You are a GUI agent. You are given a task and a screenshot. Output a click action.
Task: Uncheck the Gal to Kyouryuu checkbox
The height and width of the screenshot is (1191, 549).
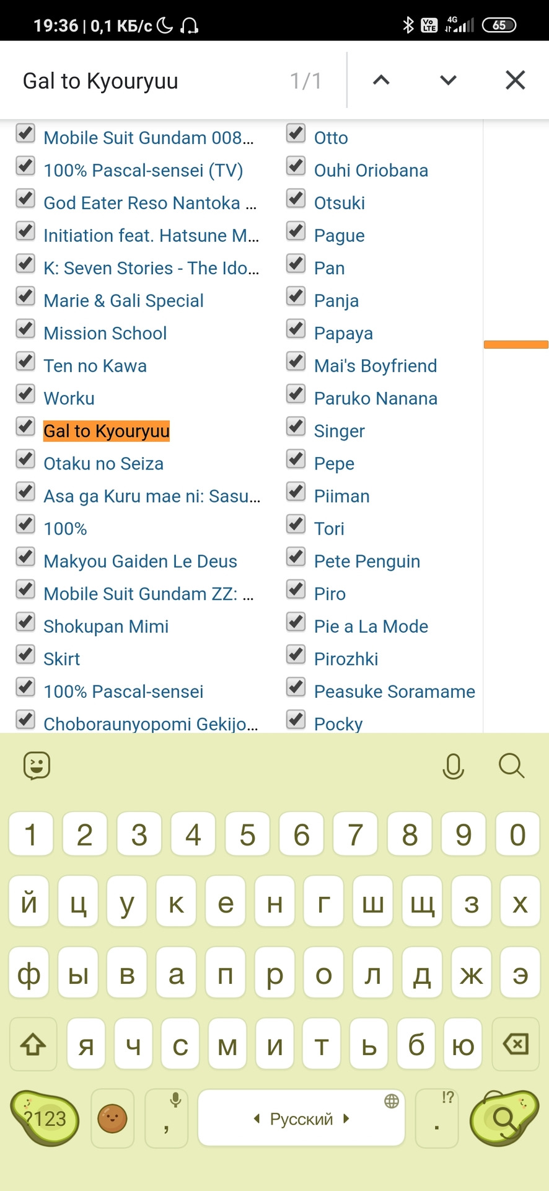(x=25, y=427)
